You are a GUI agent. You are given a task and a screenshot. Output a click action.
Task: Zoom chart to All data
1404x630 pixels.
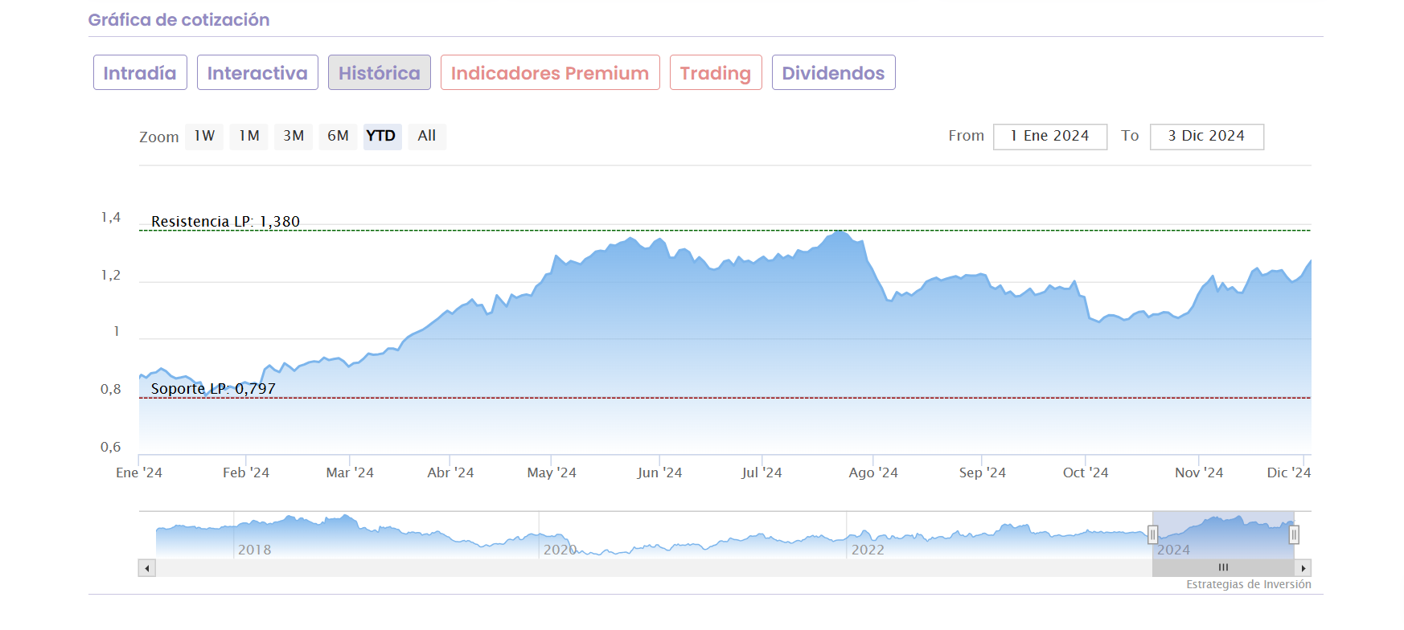click(427, 137)
